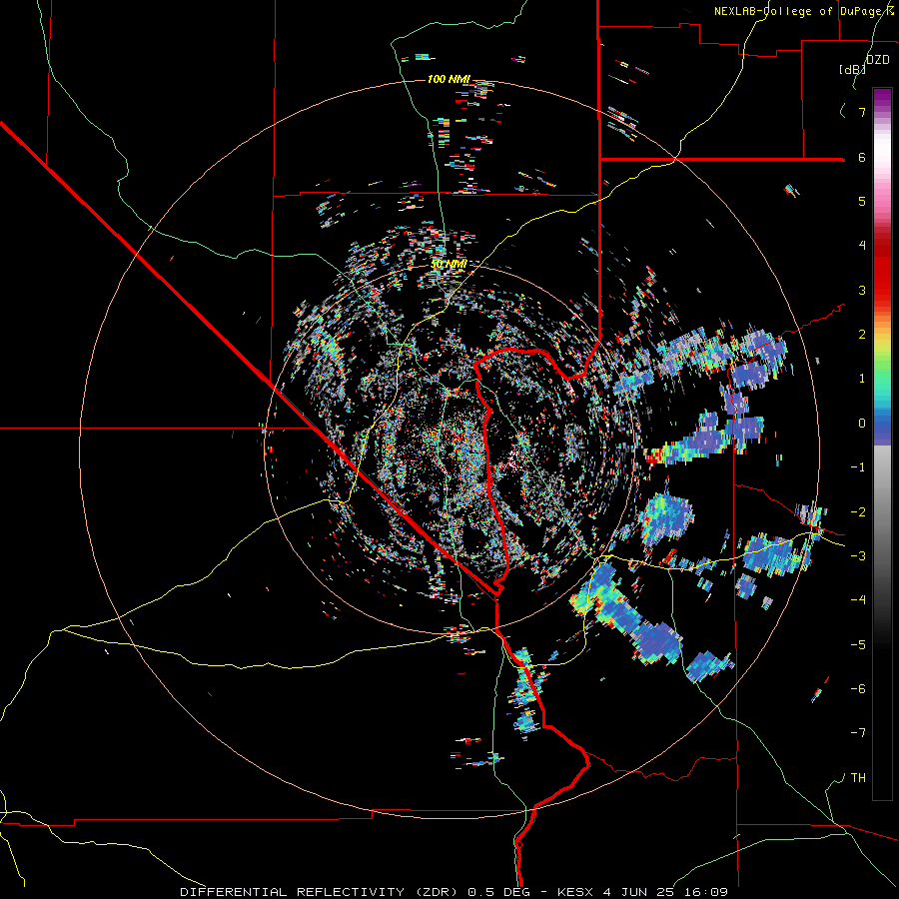Select the -7 value on the dB scale
The width and height of the screenshot is (899, 899).
858,733
